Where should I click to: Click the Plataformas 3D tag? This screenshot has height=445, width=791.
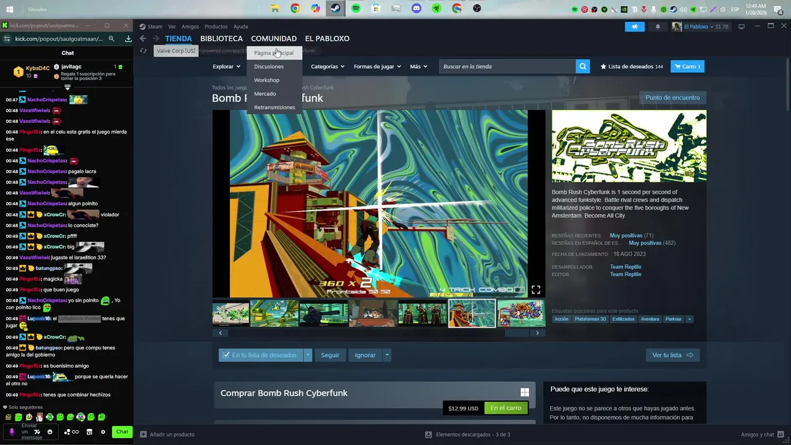[x=590, y=319]
